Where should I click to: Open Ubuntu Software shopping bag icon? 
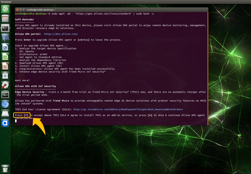click(x=5, y=76)
